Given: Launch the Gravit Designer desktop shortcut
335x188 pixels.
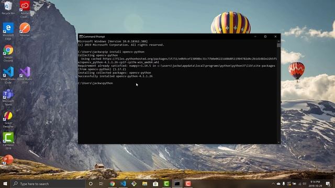Looking at the screenshot, I should [8, 120].
